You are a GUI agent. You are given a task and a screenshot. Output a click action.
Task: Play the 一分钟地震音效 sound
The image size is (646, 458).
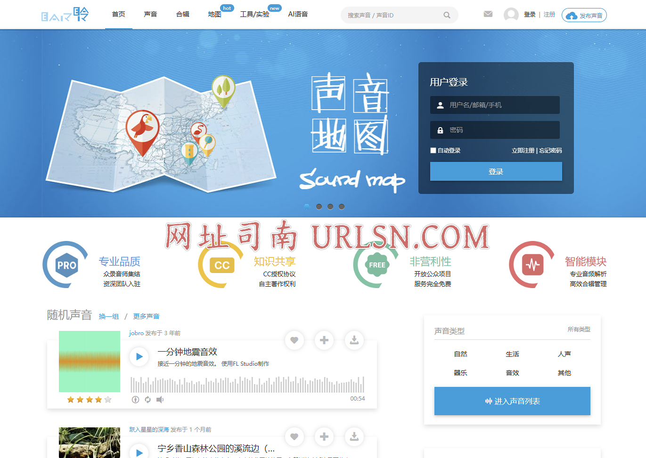pyautogui.click(x=139, y=357)
